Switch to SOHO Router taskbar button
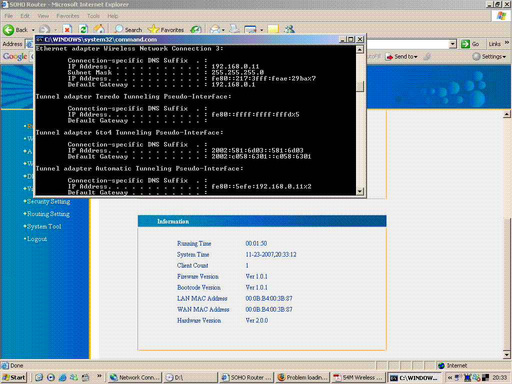 tap(246, 377)
